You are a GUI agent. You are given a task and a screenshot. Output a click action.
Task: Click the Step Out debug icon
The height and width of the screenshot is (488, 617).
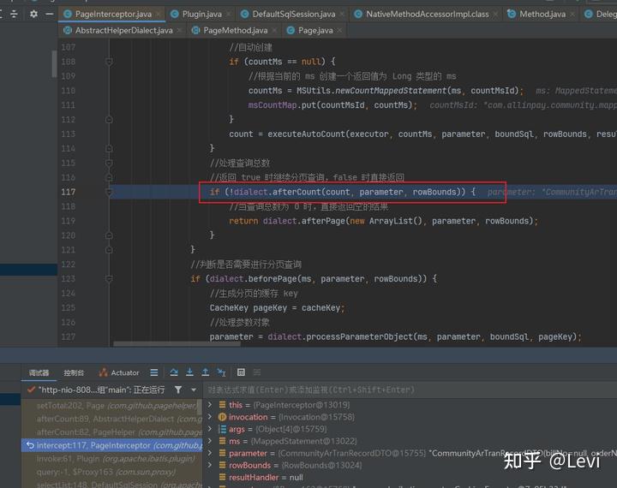tap(206, 372)
